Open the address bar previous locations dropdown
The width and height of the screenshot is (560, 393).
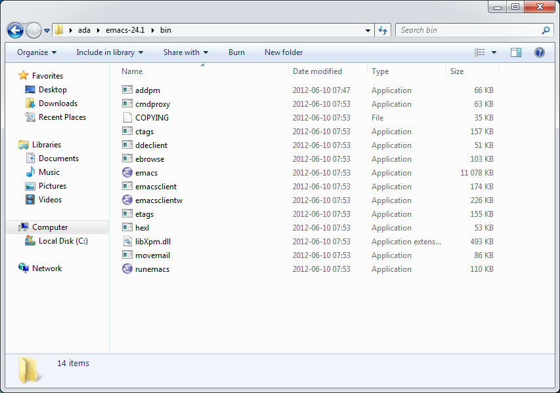click(x=368, y=31)
